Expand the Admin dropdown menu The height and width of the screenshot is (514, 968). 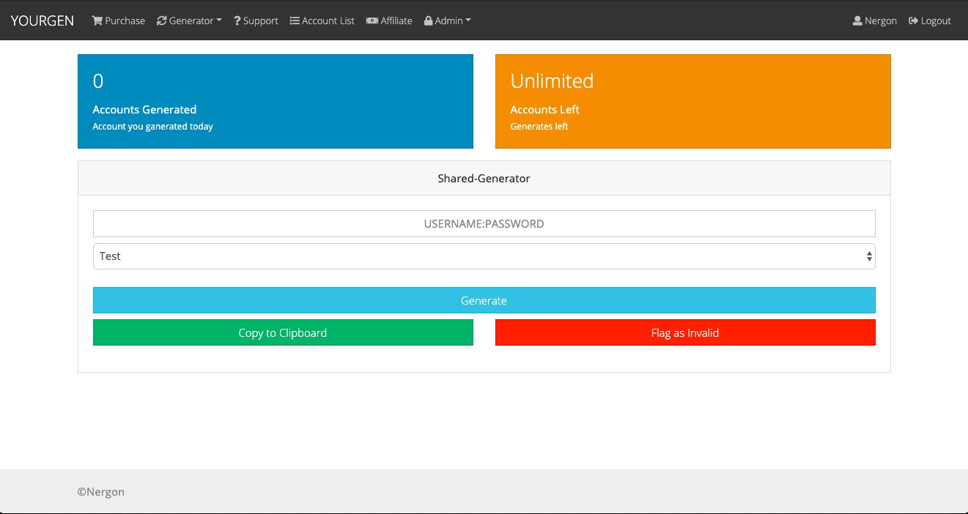448,21
